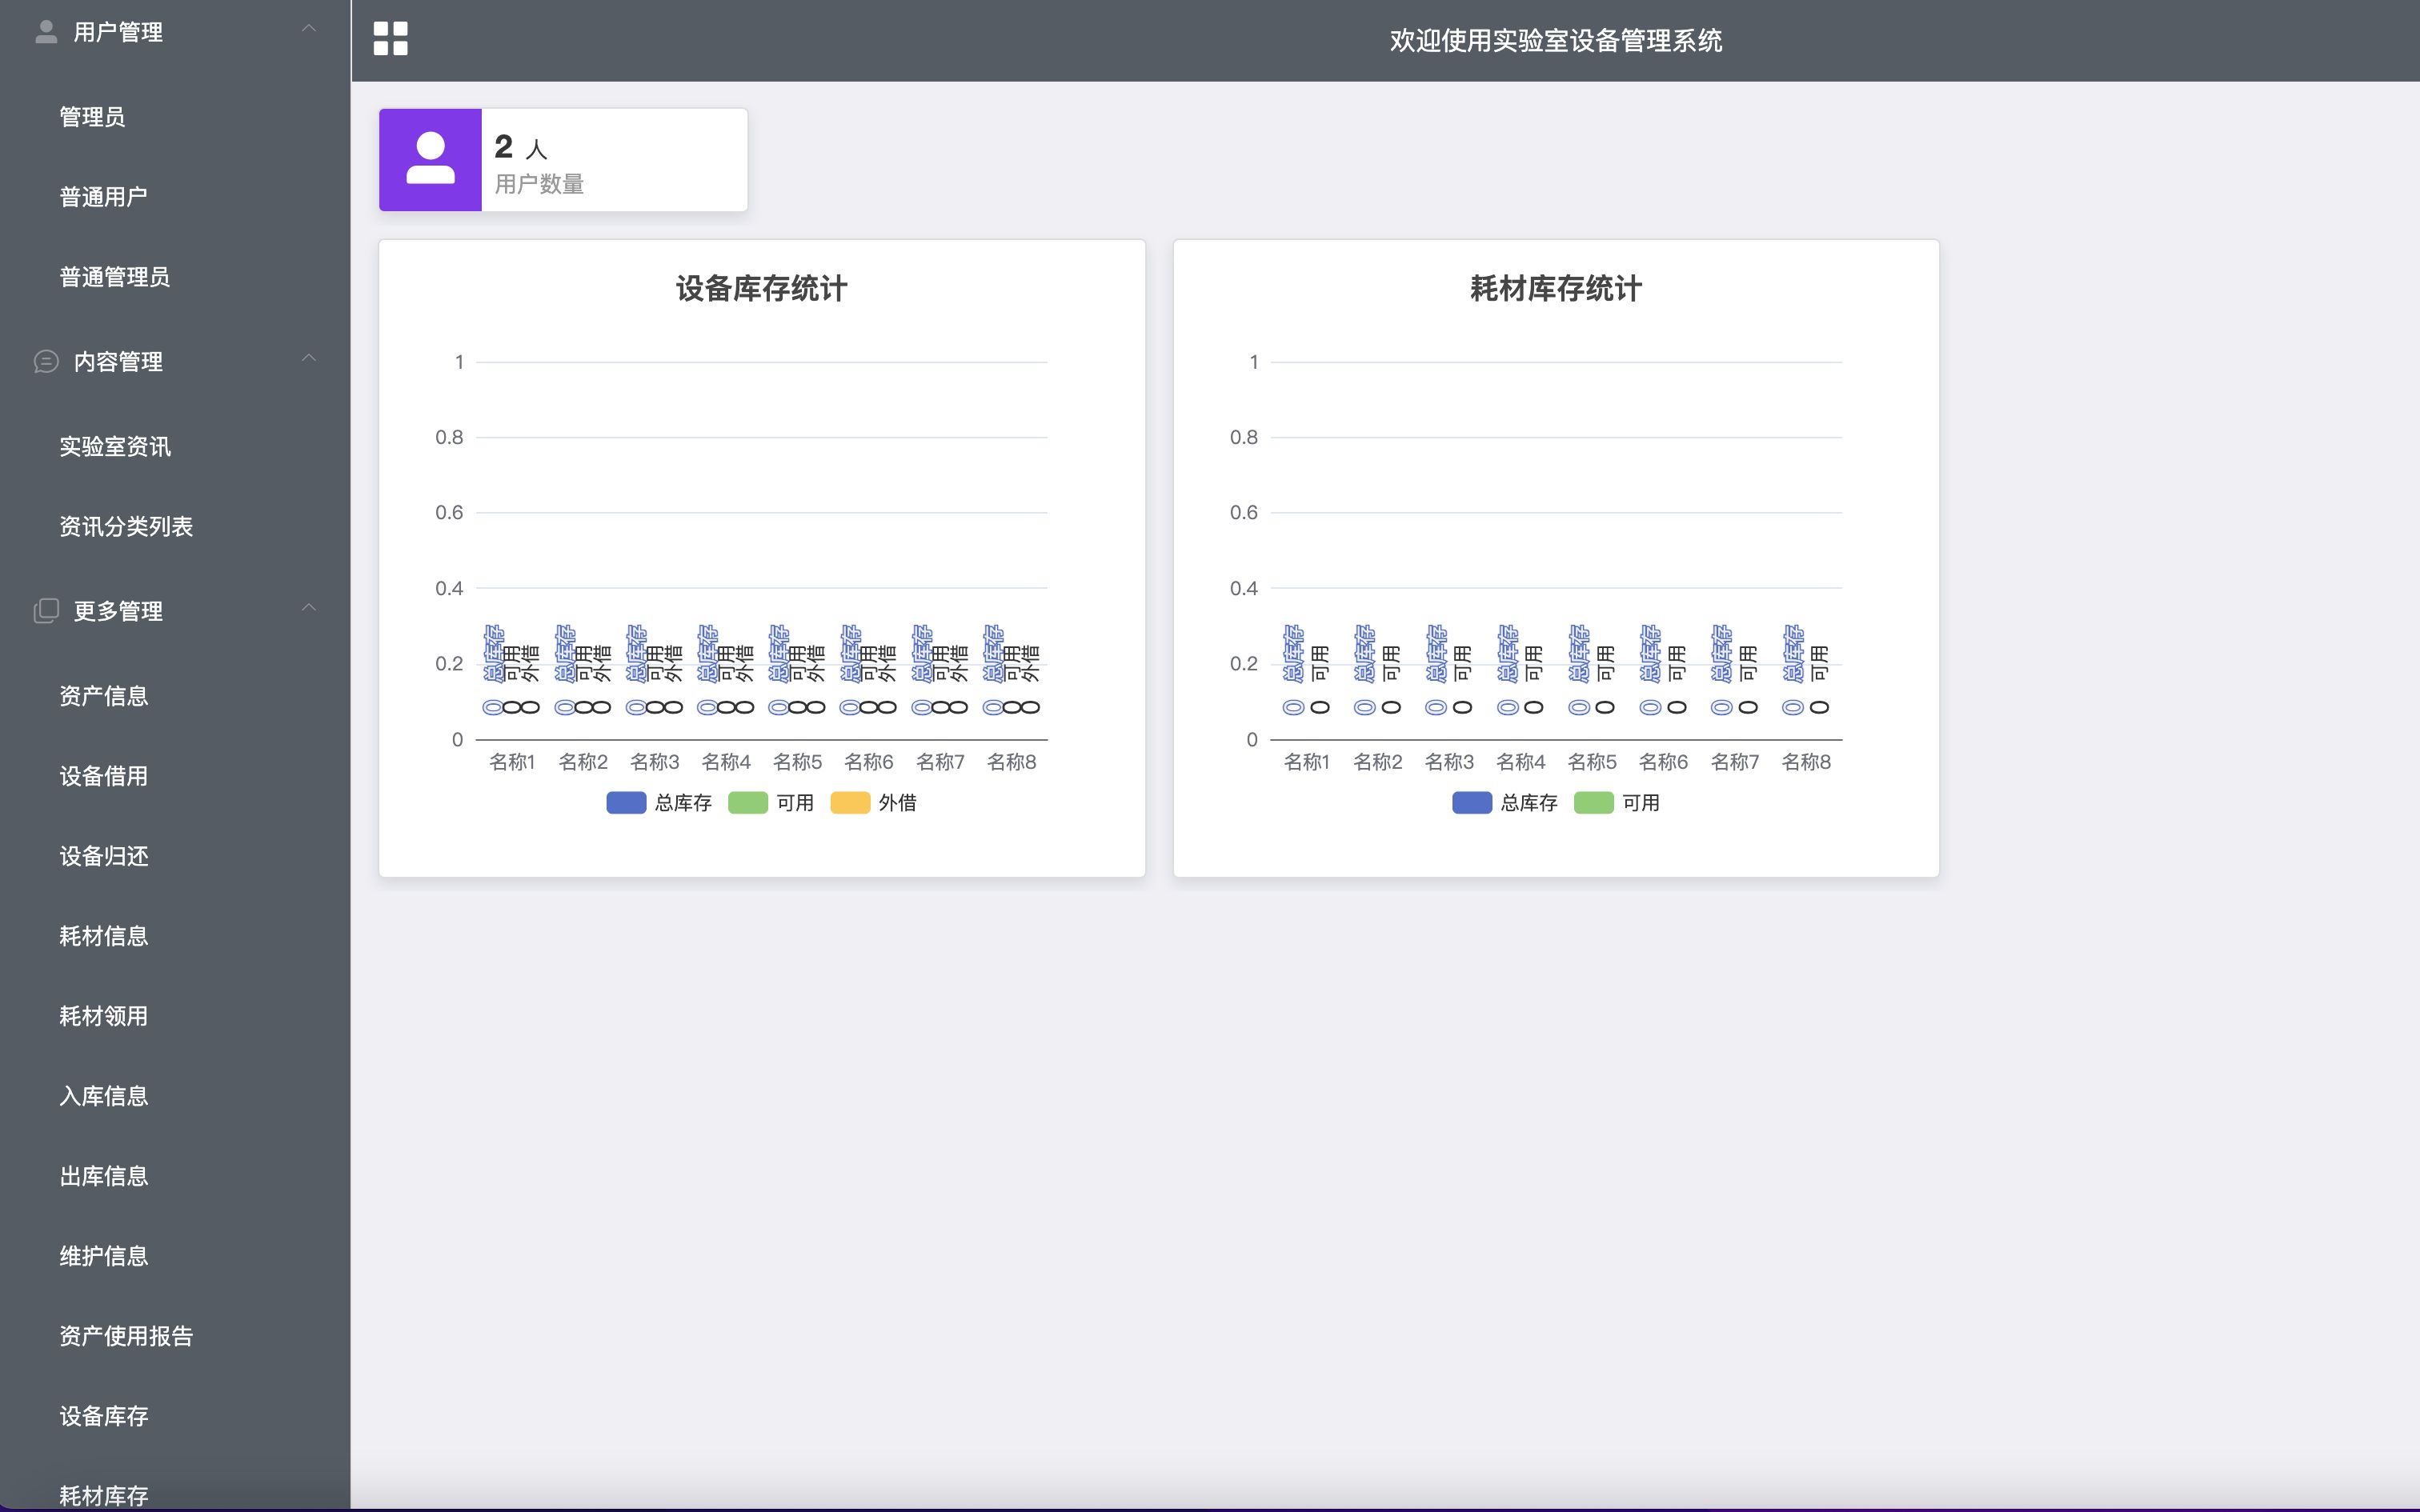Image resolution: width=2420 pixels, height=1512 pixels.
Task: Click the 内容管理 chat bubble icon
Action: (x=46, y=361)
